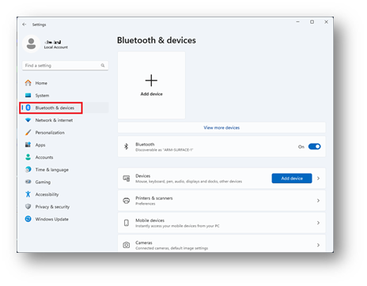Toggle the Bluetooth switch off

(x=314, y=146)
